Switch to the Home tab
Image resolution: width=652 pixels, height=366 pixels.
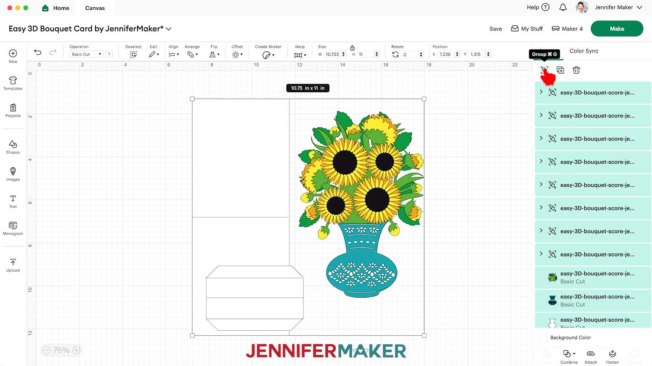click(56, 8)
